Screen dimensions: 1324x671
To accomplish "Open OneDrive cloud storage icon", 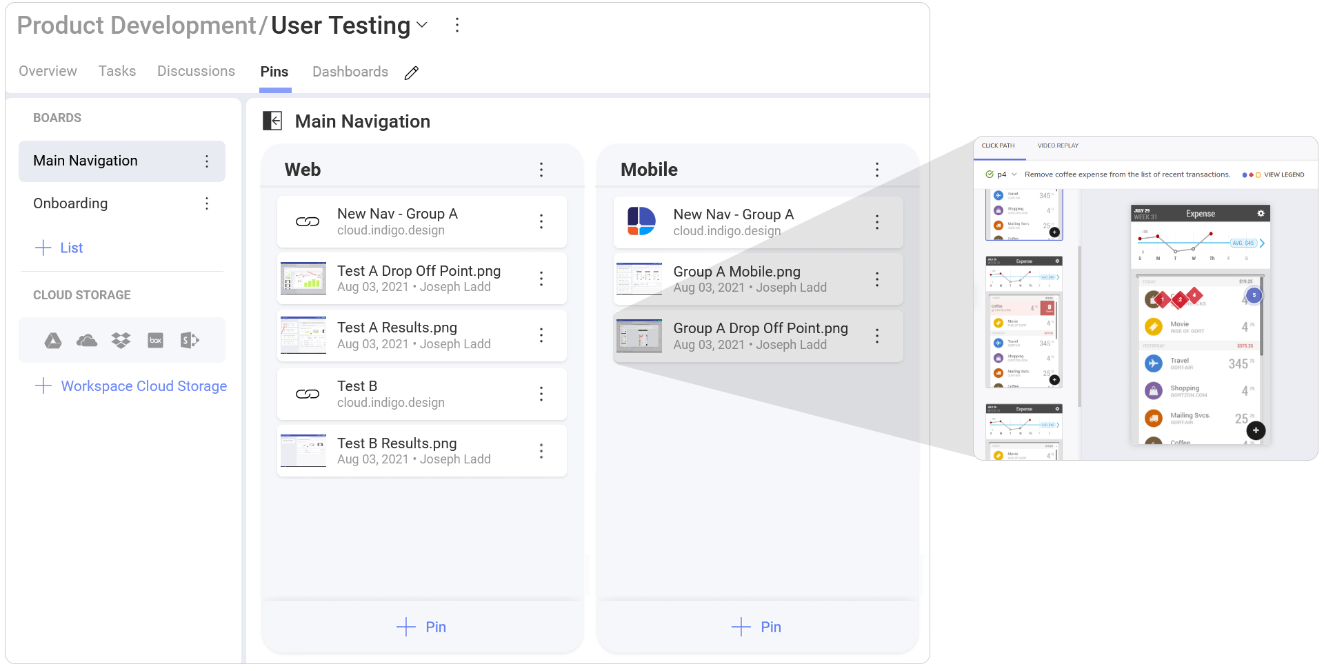I will point(87,340).
